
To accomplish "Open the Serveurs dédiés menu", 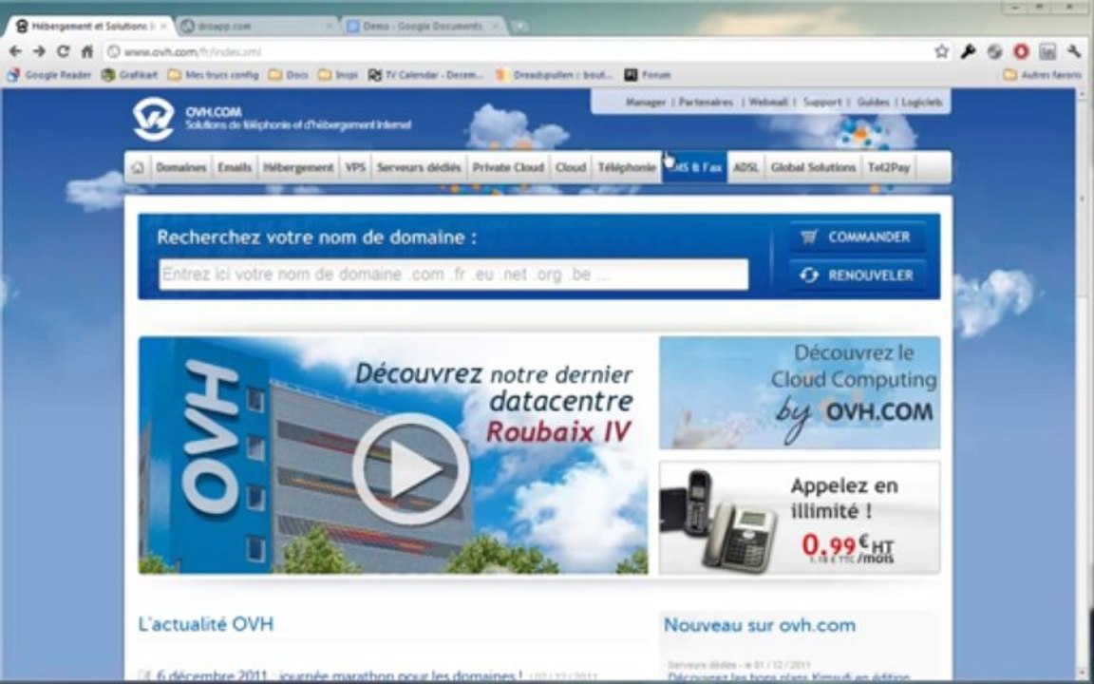I will point(419,167).
